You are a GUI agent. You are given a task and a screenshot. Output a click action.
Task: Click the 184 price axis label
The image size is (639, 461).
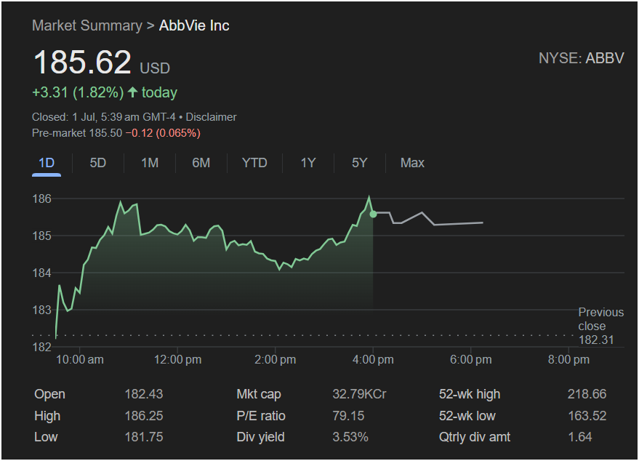point(42,273)
